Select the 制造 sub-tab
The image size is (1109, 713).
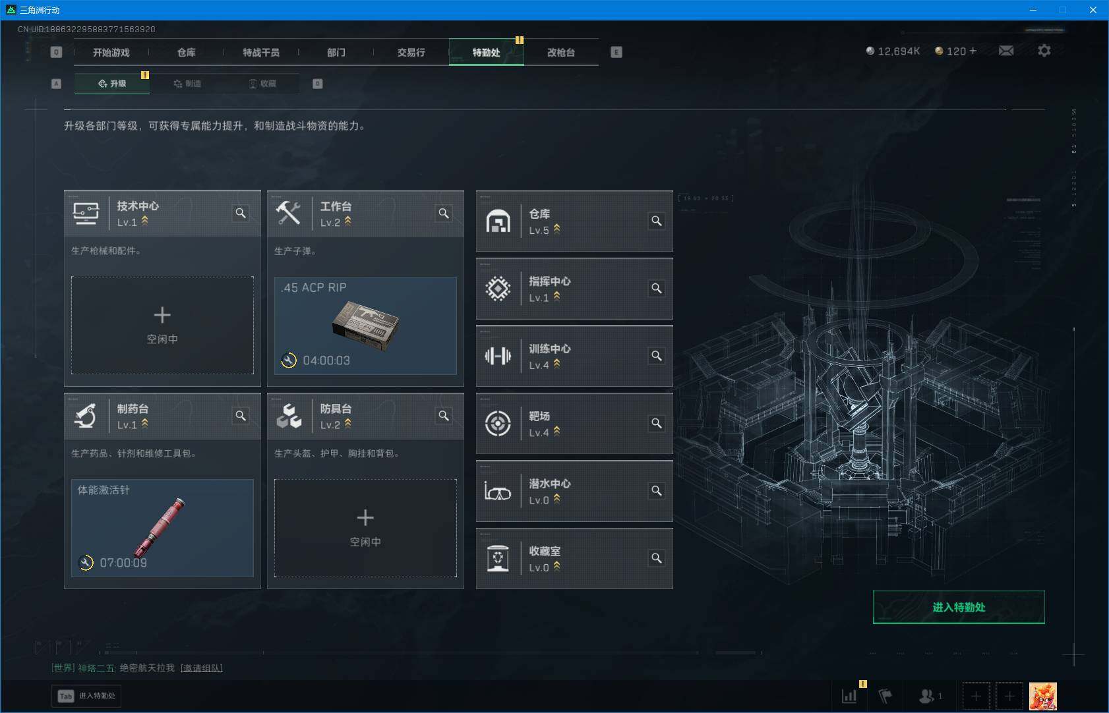pos(187,84)
